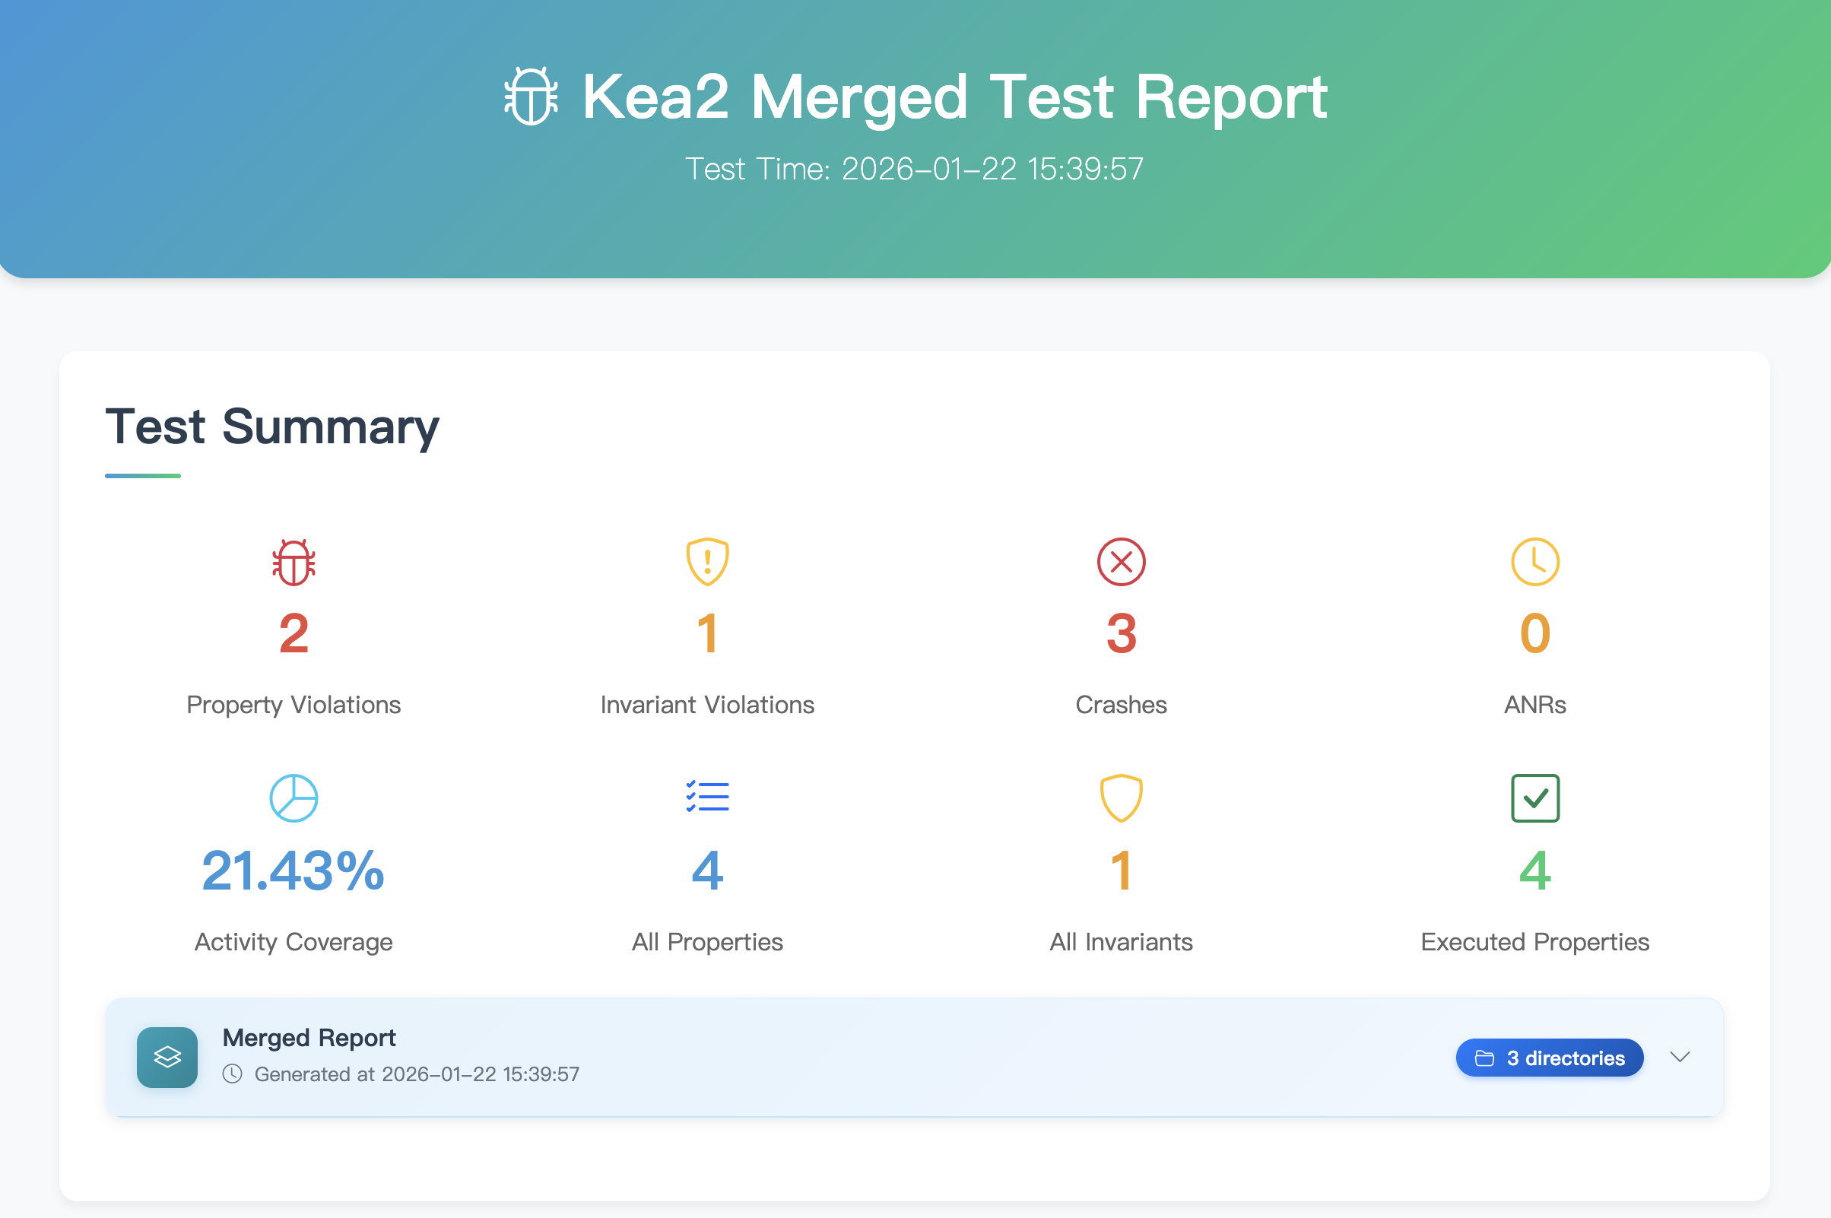Click the Crashes count number 3

pos(1120,634)
